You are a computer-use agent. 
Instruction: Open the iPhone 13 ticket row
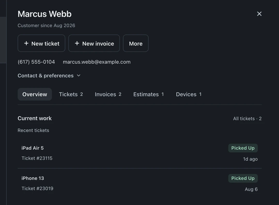tap(140, 184)
